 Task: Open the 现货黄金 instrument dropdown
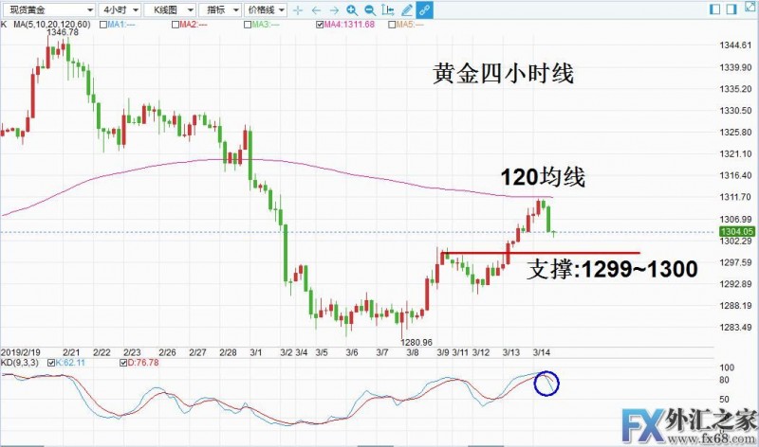48,9
